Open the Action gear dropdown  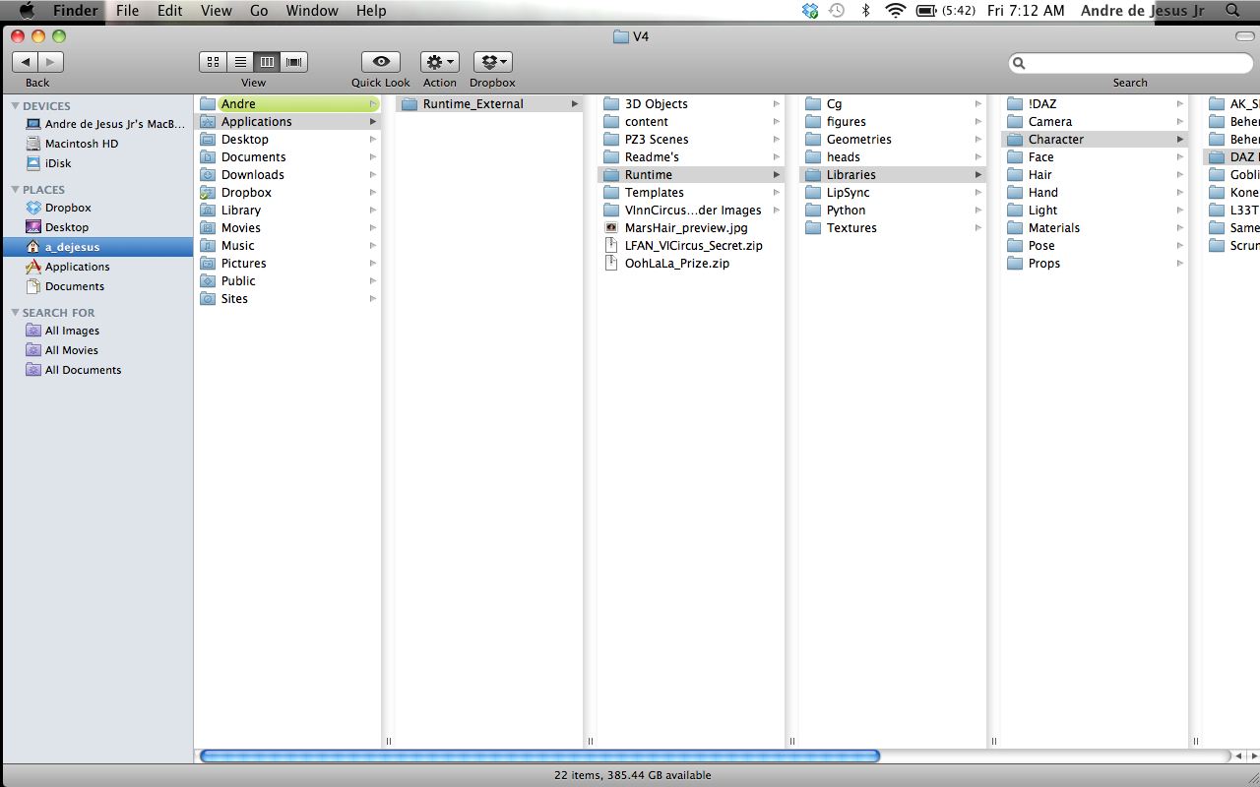(x=439, y=62)
